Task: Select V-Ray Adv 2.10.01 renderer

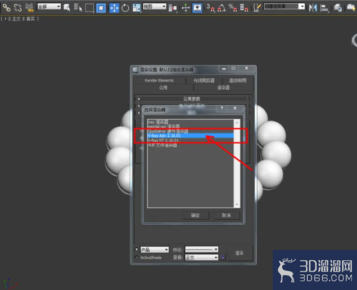Action: (x=191, y=136)
